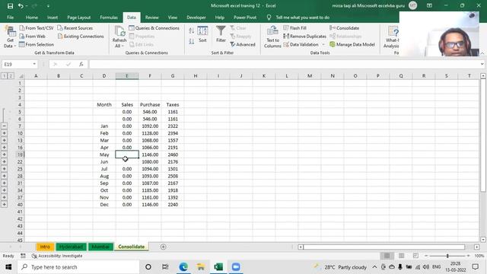487x274 pixels.
Task: Import data From Text/CSV
Action: point(36,28)
